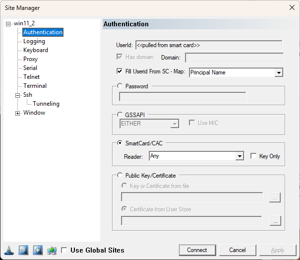Open the Principal Name map dropdown
The height and width of the screenshot is (260, 300).
pyautogui.click(x=279, y=73)
